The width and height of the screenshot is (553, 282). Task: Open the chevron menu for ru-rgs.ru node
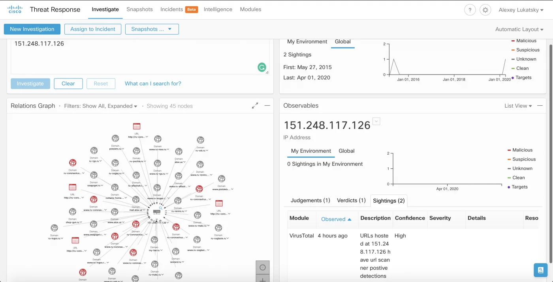tap(101, 161)
